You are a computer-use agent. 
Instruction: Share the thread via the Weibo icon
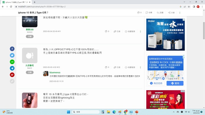point(12,75)
